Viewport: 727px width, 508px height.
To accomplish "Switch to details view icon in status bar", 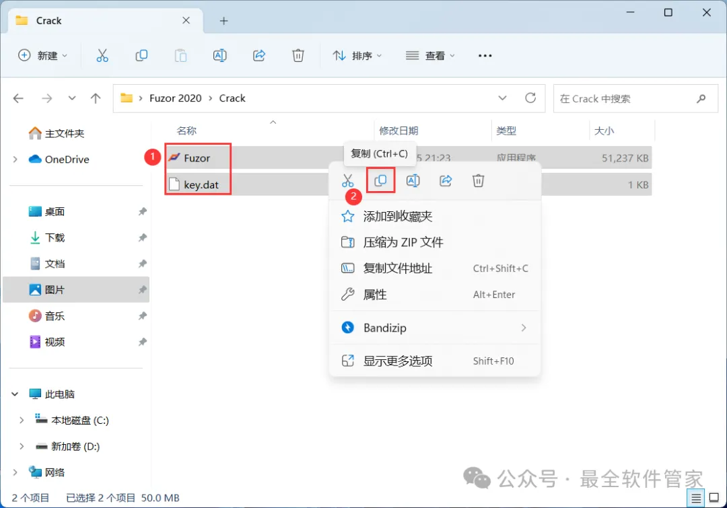I will 696,499.
